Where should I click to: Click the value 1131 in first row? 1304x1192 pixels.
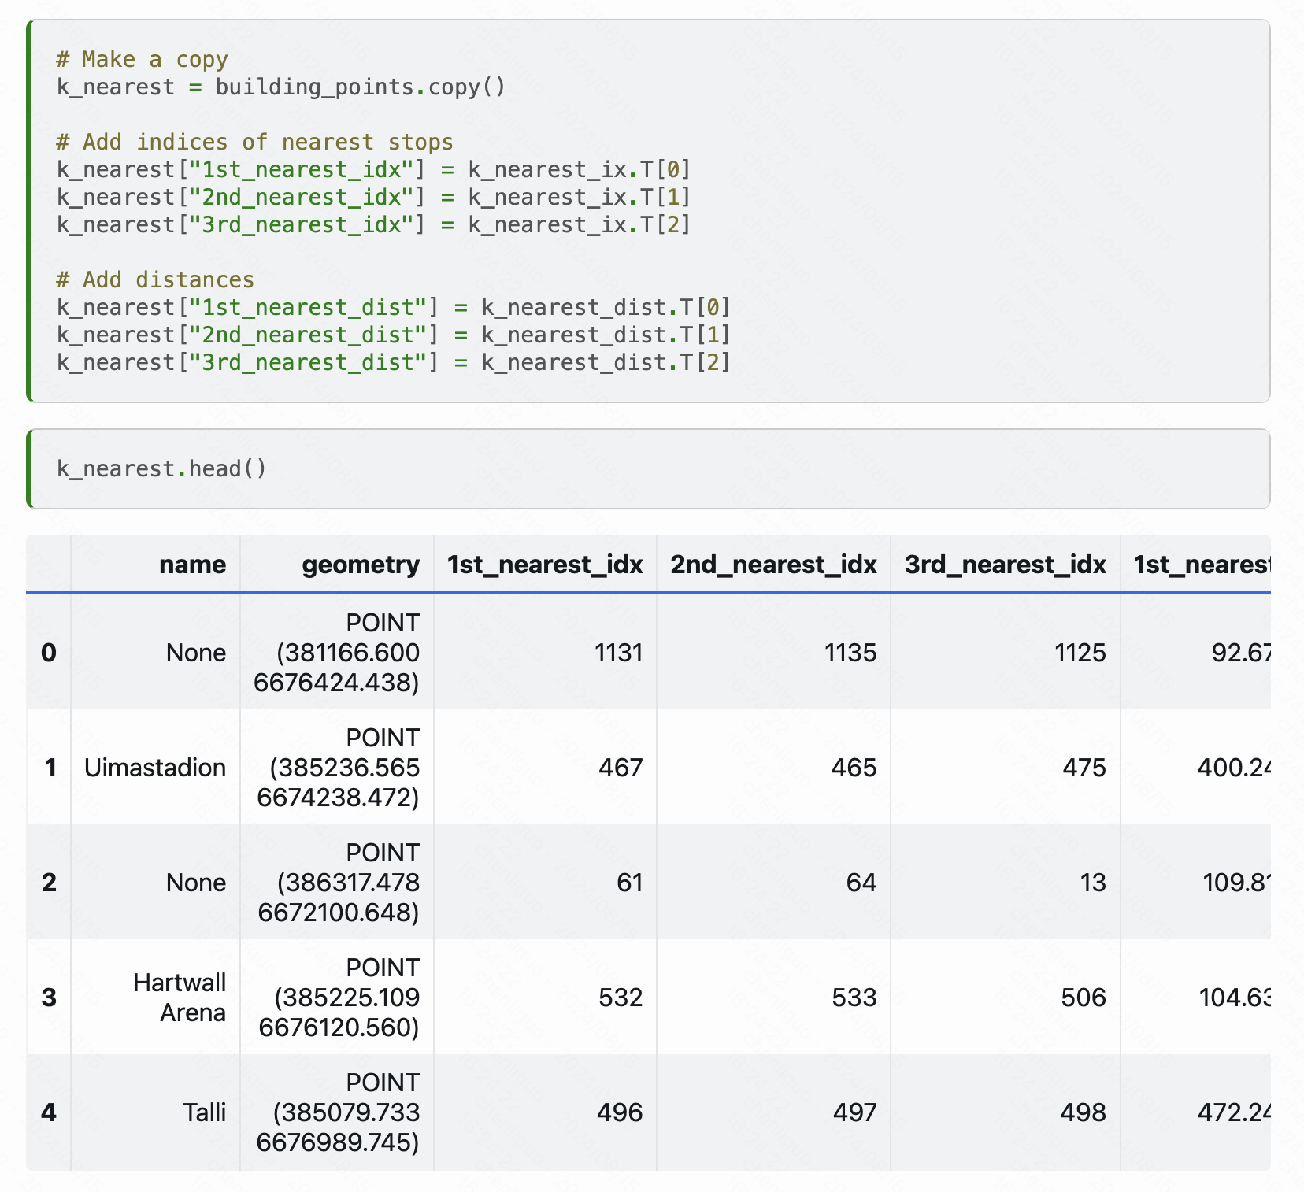(619, 653)
